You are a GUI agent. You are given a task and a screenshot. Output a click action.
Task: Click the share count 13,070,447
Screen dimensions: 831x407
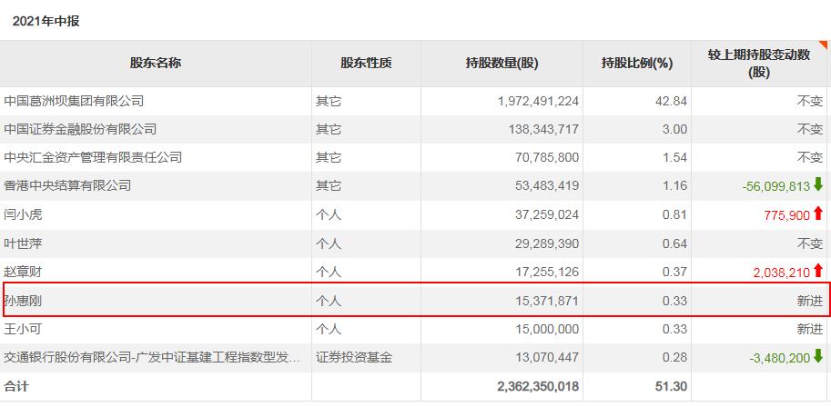coord(548,358)
